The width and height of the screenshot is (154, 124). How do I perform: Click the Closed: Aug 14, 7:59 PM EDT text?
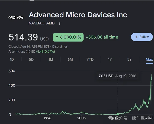coord(29,46)
